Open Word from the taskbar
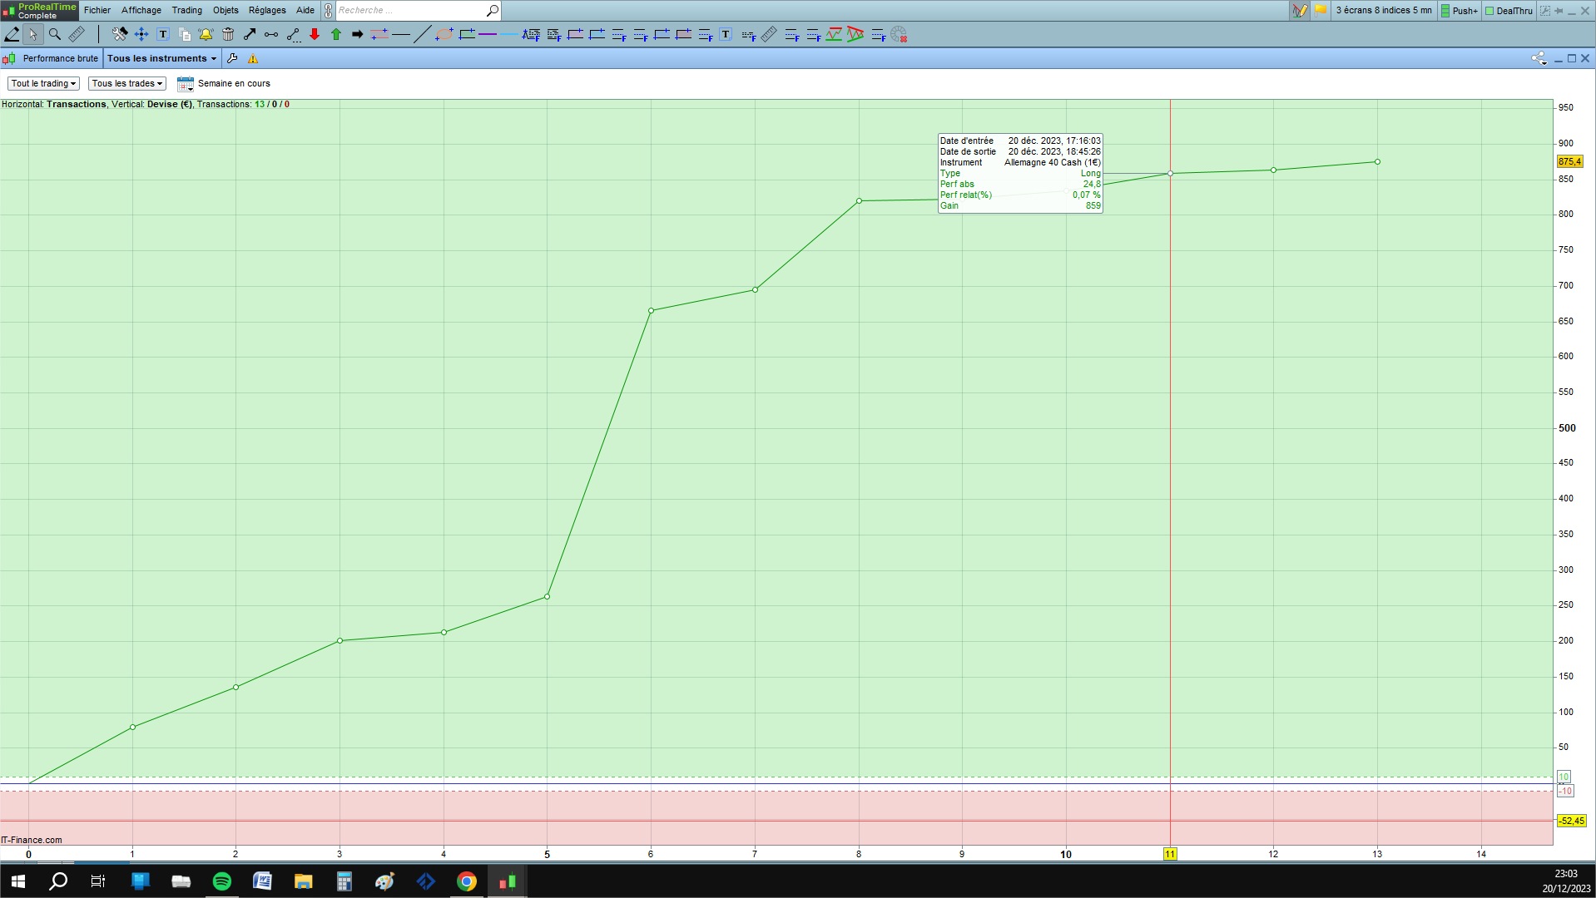The image size is (1596, 898). (x=263, y=881)
